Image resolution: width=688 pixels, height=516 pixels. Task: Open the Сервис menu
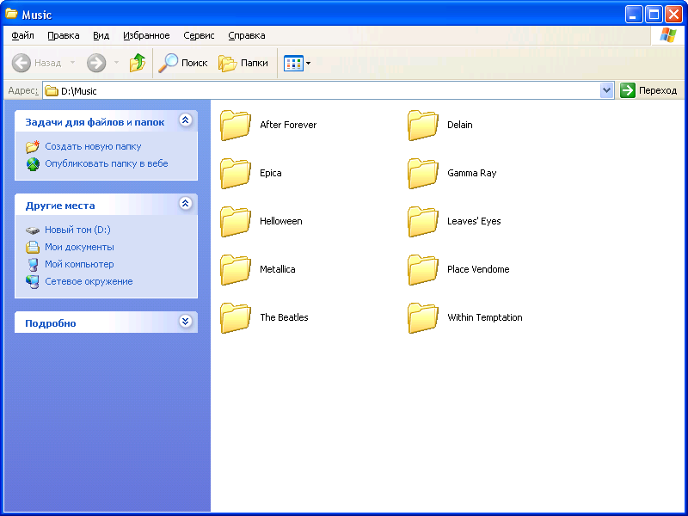[x=199, y=35]
